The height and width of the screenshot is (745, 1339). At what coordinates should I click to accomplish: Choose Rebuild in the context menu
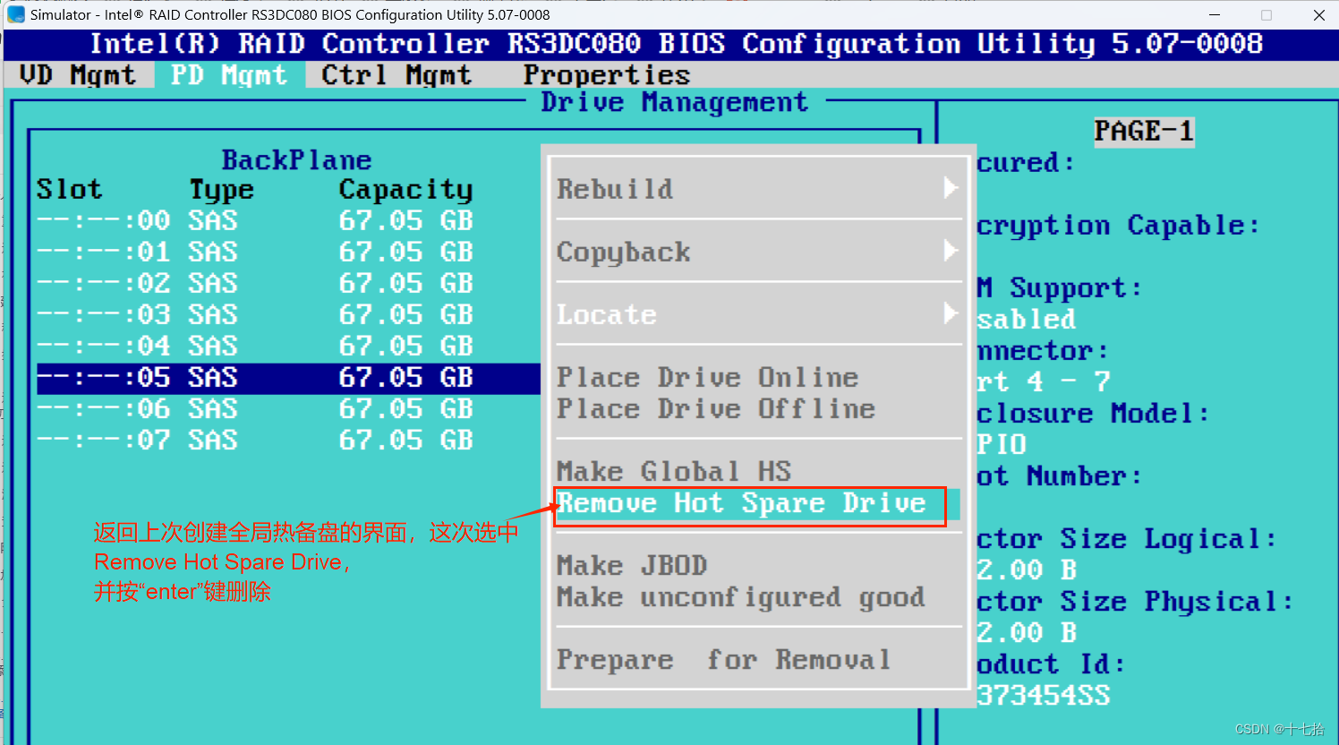click(615, 189)
